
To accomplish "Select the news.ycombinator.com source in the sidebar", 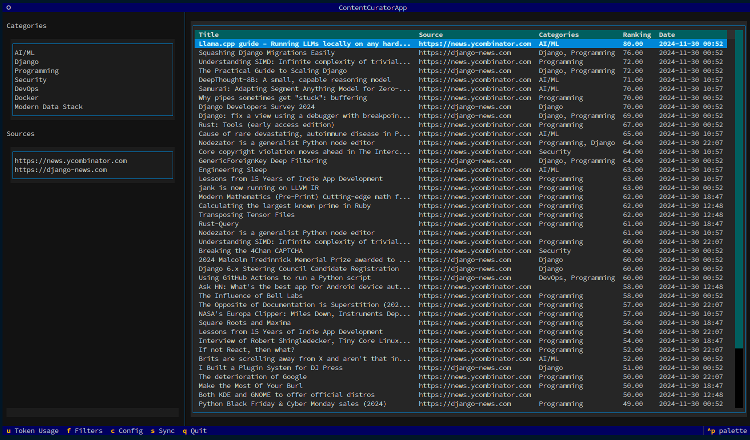I will [x=71, y=160].
